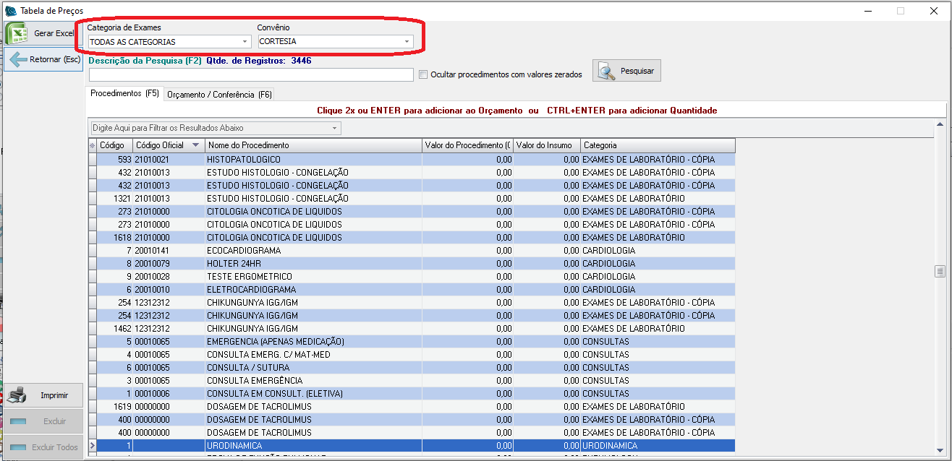The image size is (952, 461).
Task: Open the Categoria de Exames dropdown
Action: 245,42
